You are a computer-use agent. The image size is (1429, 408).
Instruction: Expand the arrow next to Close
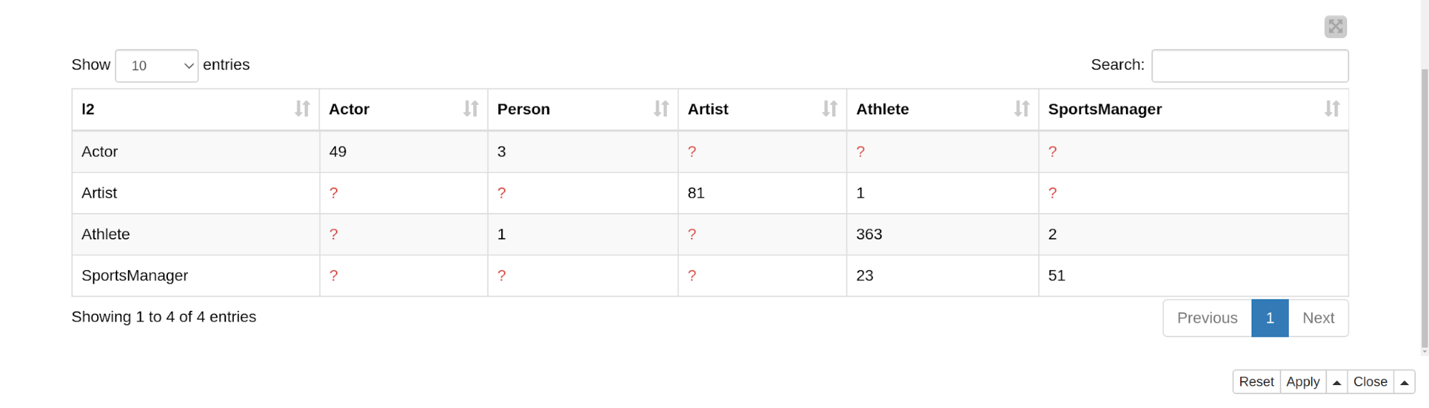pos(1404,382)
